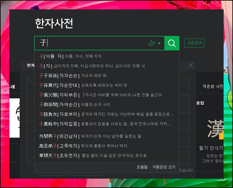233x188 pixels.
Task: Open the 도움말 help link
Action: click(142, 167)
